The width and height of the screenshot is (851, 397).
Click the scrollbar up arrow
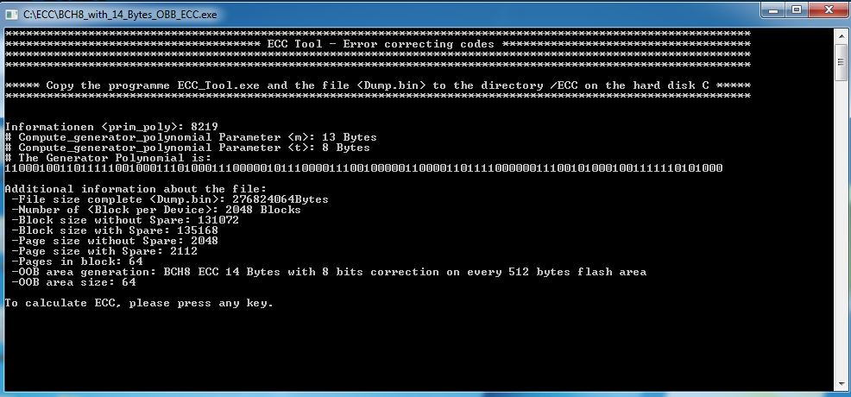[x=840, y=35]
